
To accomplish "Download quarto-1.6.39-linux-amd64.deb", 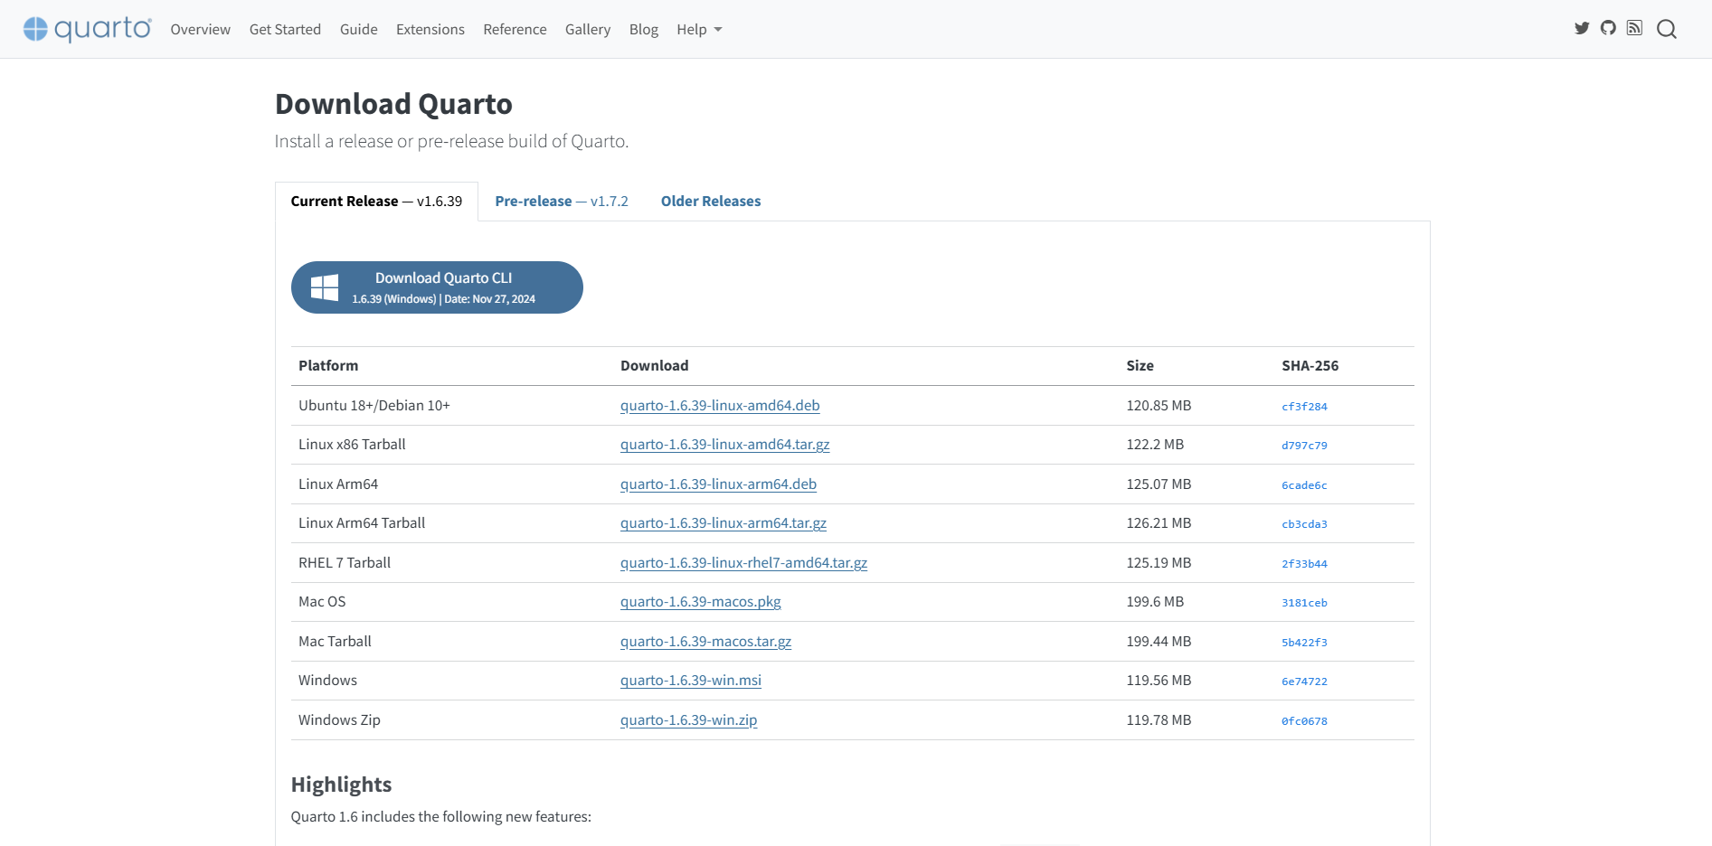I will (x=720, y=406).
